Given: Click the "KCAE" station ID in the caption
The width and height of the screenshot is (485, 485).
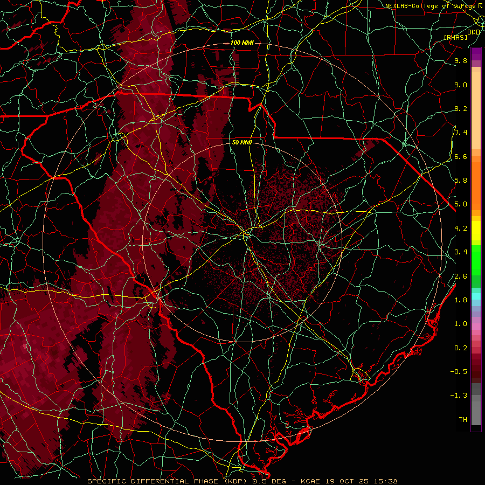Looking at the screenshot, I should pos(311,481).
